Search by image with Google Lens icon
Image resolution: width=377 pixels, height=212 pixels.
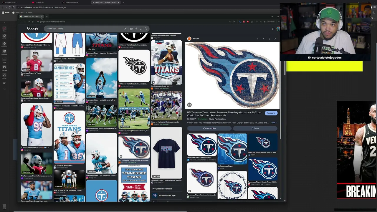click(x=141, y=29)
